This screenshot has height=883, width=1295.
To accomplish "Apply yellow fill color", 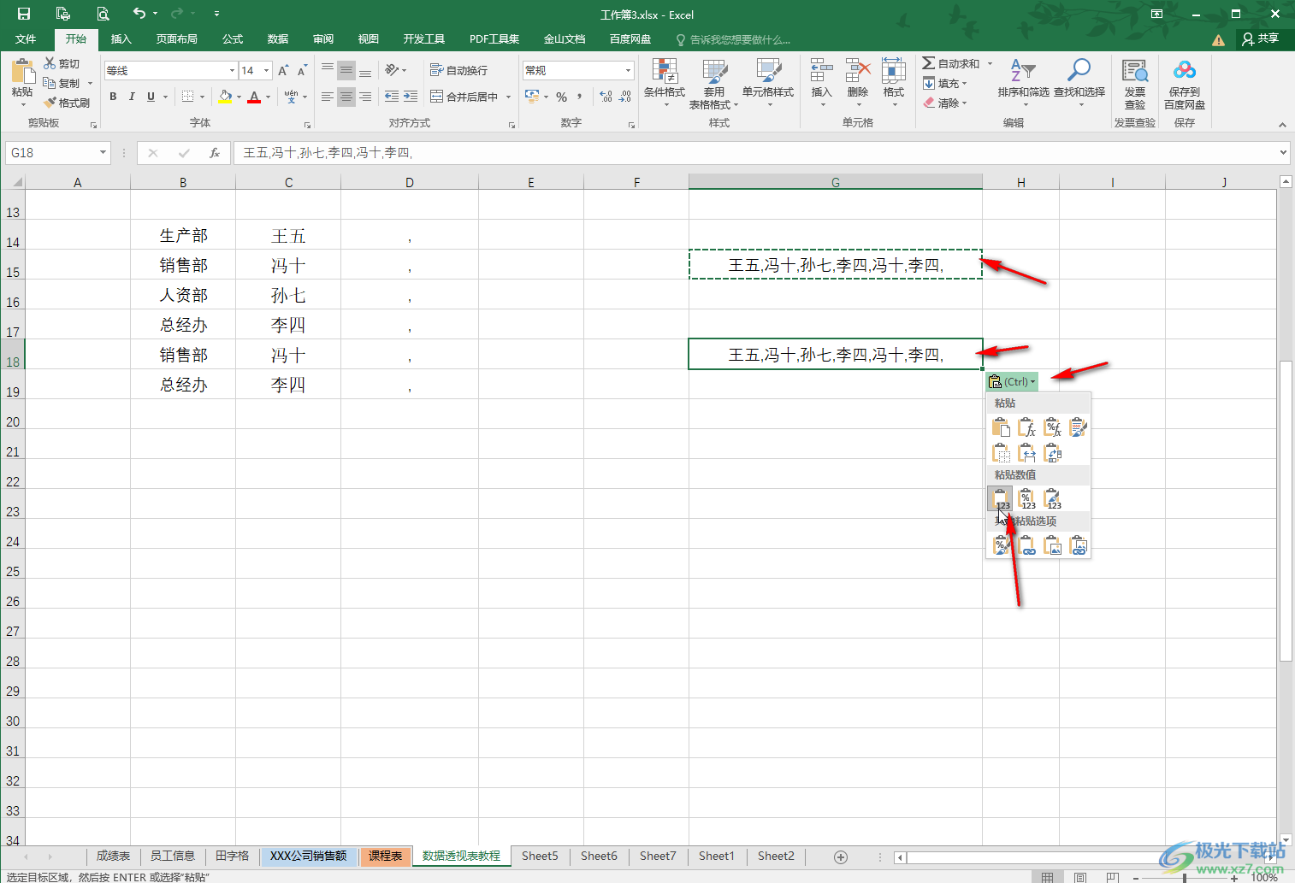I will coord(225,97).
